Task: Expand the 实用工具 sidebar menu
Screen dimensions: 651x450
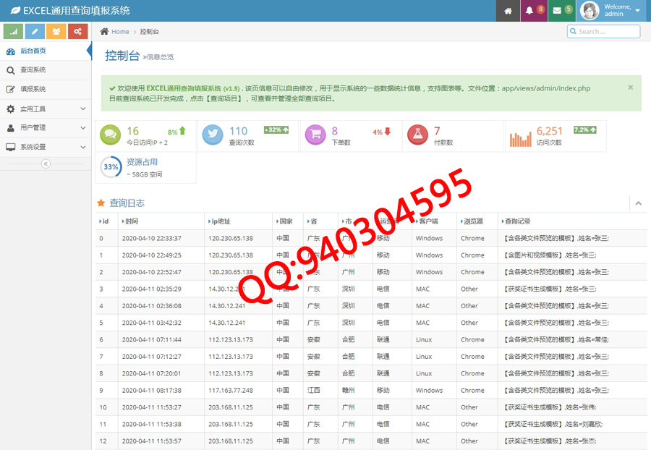Action: (45, 109)
